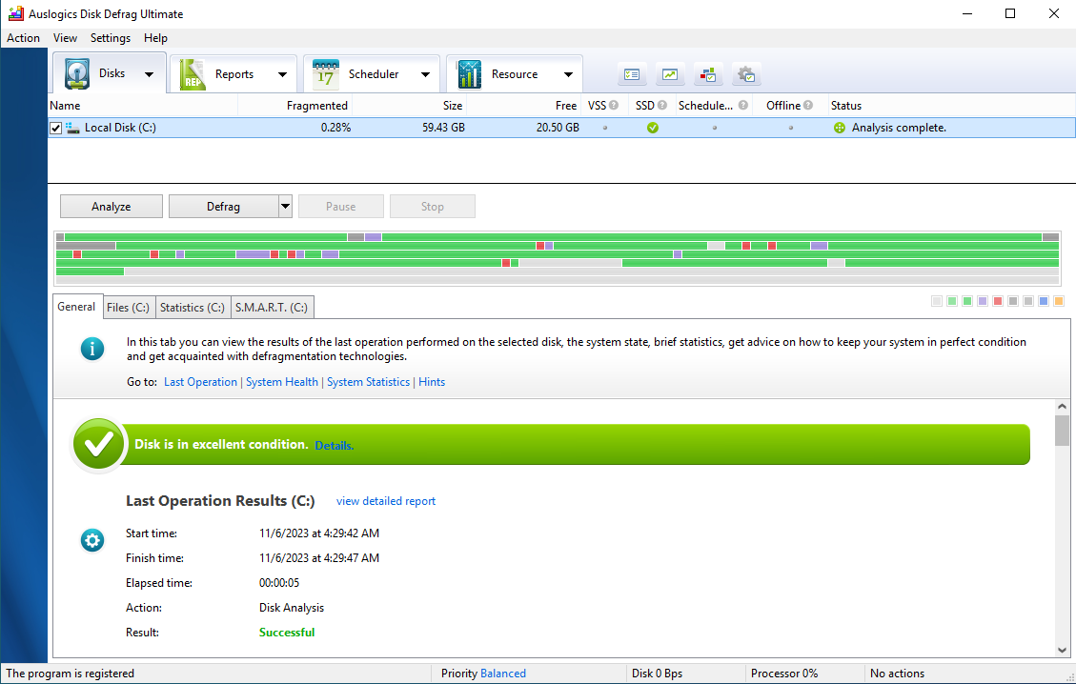Follow the System Statistics link

coord(369,382)
